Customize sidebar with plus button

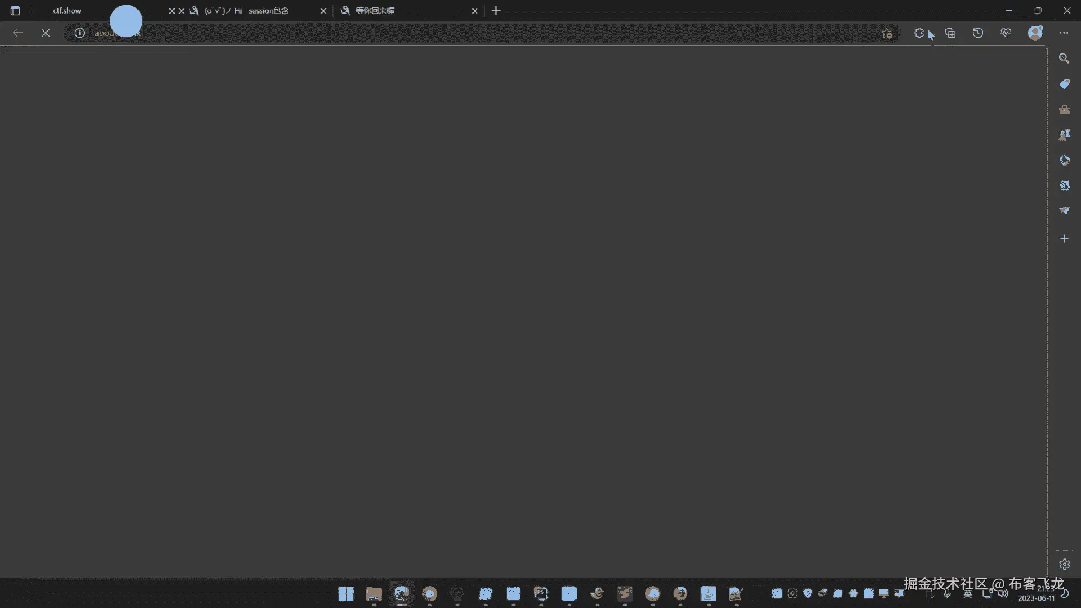[1064, 239]
